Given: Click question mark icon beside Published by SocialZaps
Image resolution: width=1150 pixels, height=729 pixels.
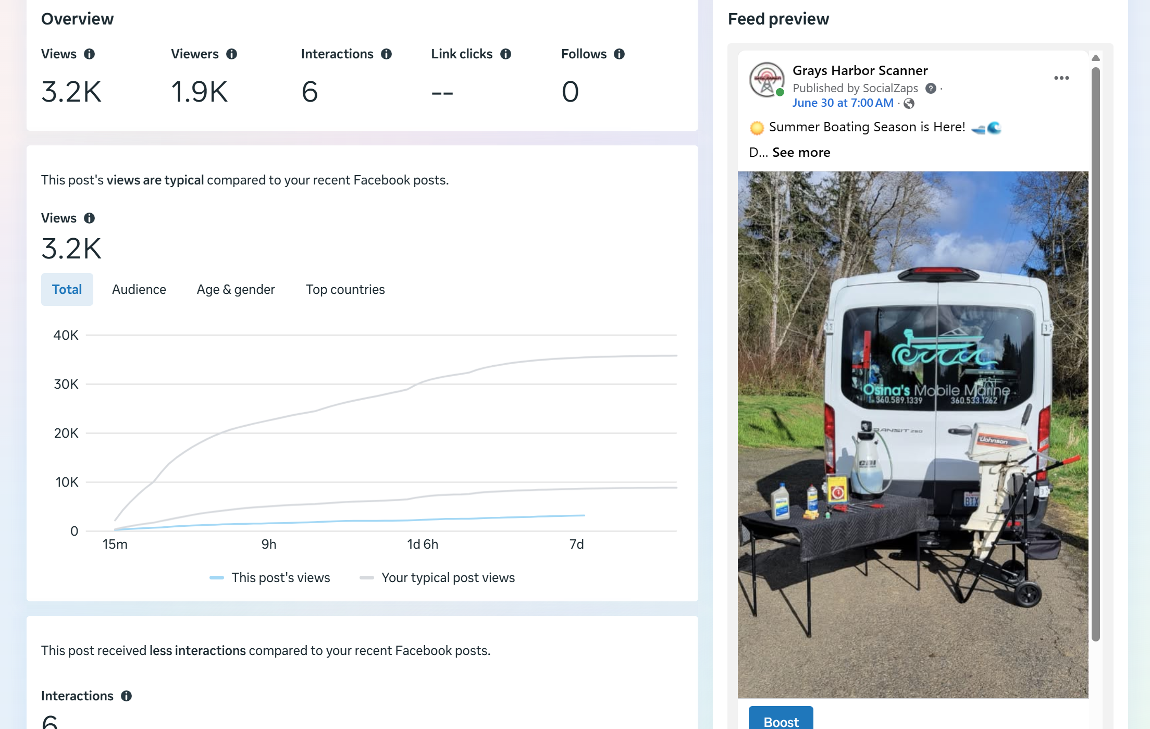Looking at the screenshot, I should [931, 89].
